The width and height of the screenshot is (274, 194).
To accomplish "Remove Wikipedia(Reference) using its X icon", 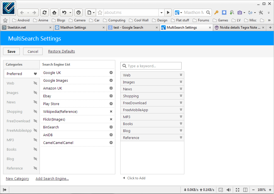I will click(x=111, y=111).
